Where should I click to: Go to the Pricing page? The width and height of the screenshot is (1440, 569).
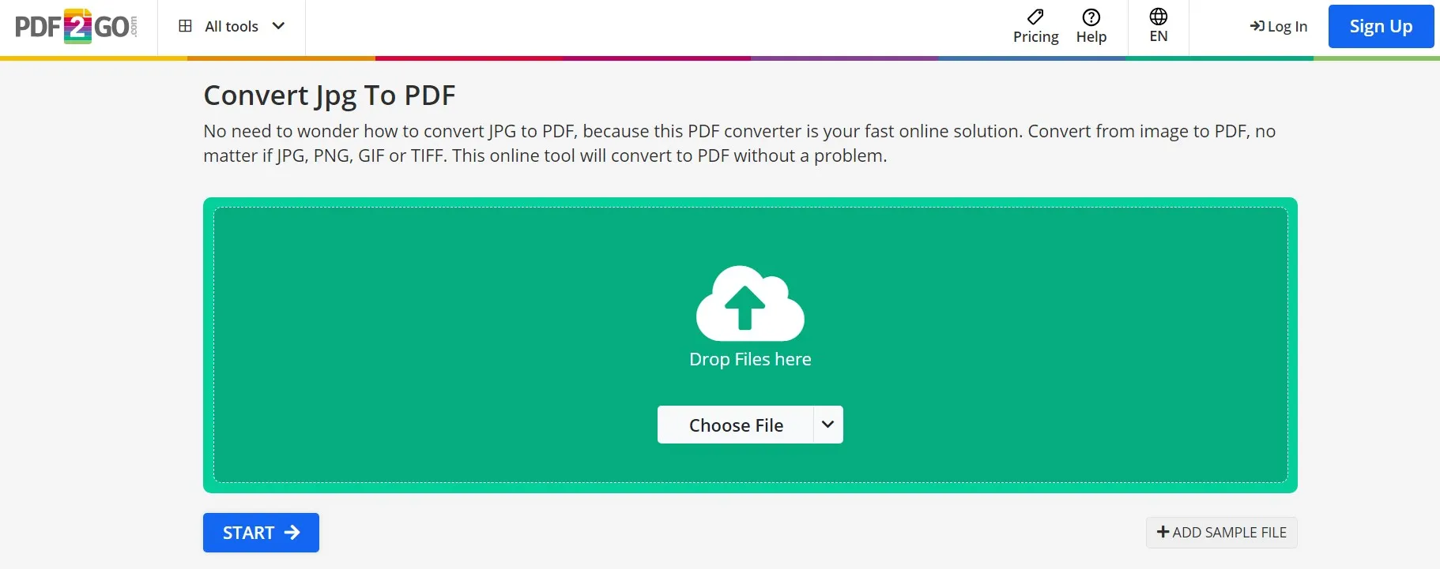tap(1035, 26)
